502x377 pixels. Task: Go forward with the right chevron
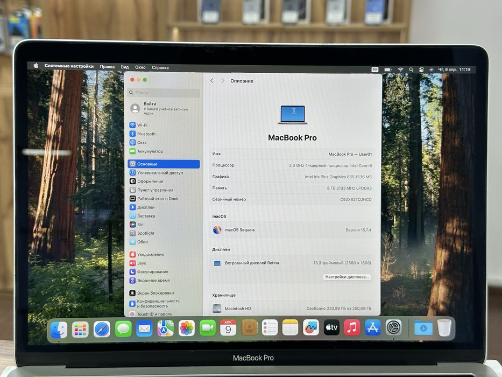[223, 81]
